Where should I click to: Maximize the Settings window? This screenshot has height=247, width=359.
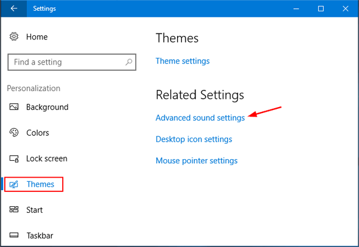pyautogui.click(x=321, y=9)
